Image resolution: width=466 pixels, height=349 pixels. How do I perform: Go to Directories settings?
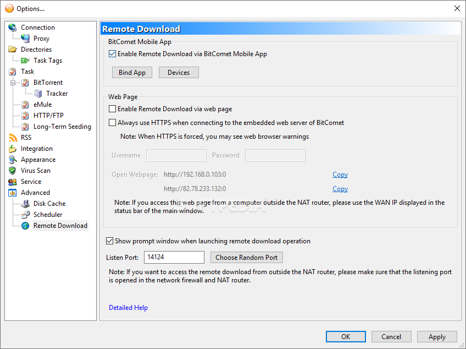(36, 50)
